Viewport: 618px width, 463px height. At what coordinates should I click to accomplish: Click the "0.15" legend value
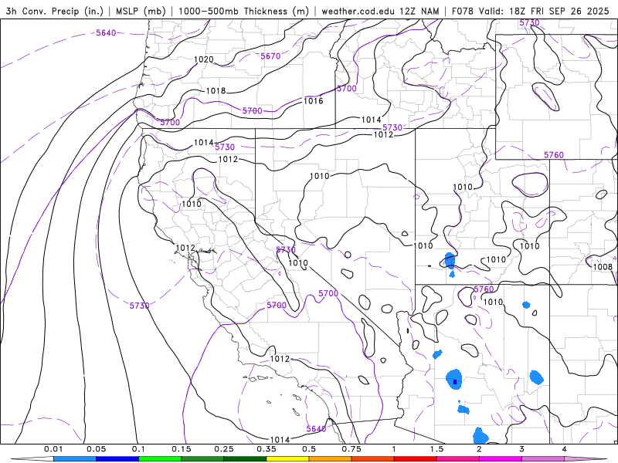(x=182, y=449)
